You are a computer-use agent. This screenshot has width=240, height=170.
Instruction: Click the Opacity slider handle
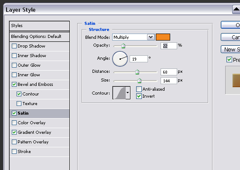click(123, 46)
